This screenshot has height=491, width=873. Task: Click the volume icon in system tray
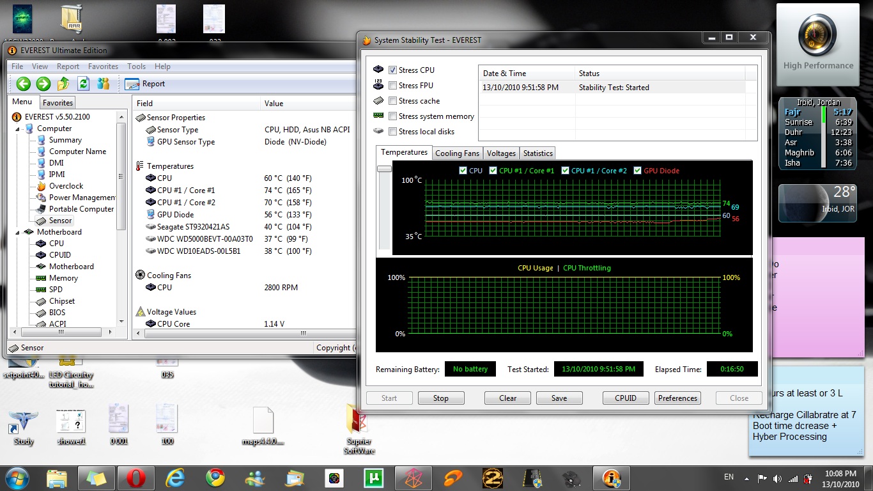(777, 478)
